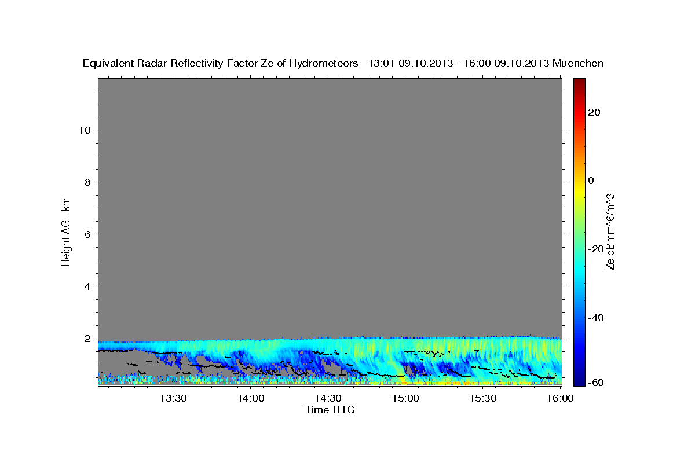Click the yellow region of the colorbar
Screen dimensions: 695x463
click(579, 191)
